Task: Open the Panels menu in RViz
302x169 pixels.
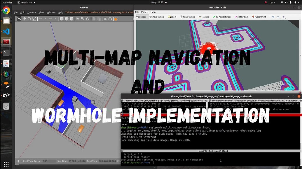Action: click(x=144, y=12)
